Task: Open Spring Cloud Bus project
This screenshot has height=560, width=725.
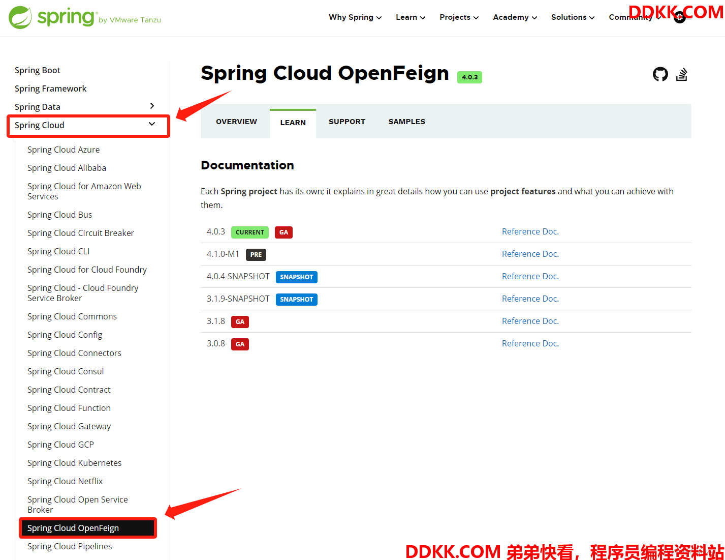Action: tap(60, 215)
